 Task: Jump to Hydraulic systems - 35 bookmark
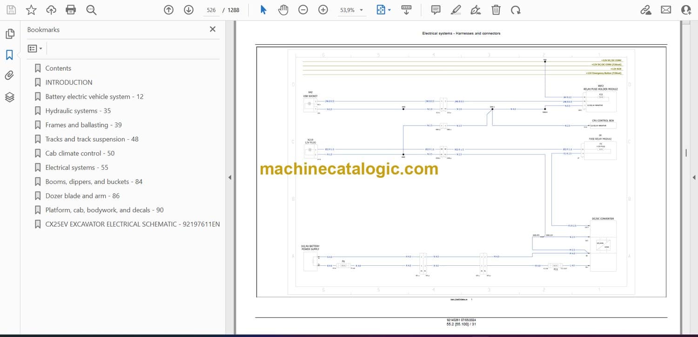click(x=78, y=111)
